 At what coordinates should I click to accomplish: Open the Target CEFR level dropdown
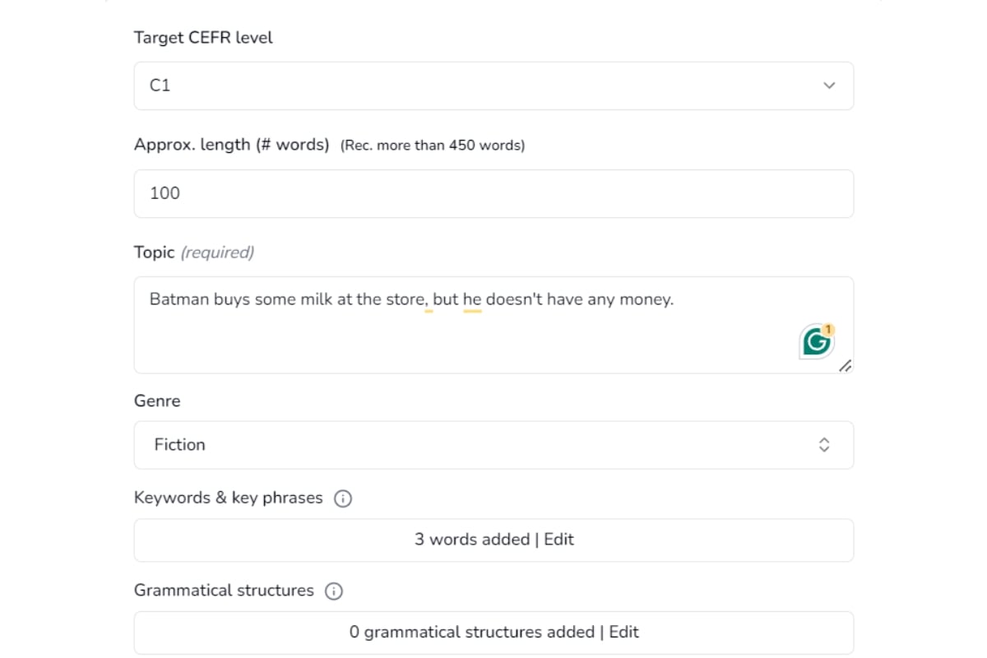[x=493, y=85]
